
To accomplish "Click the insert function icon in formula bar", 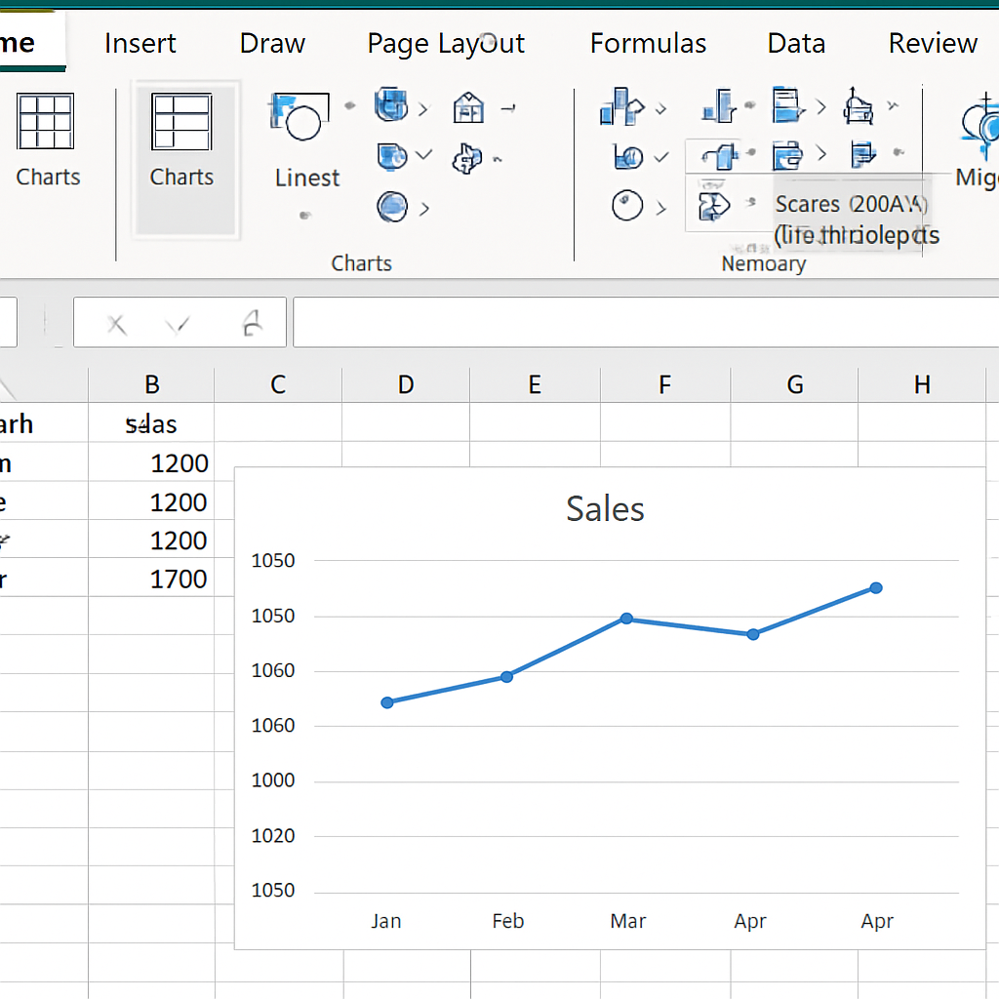I will click(253, 323).
